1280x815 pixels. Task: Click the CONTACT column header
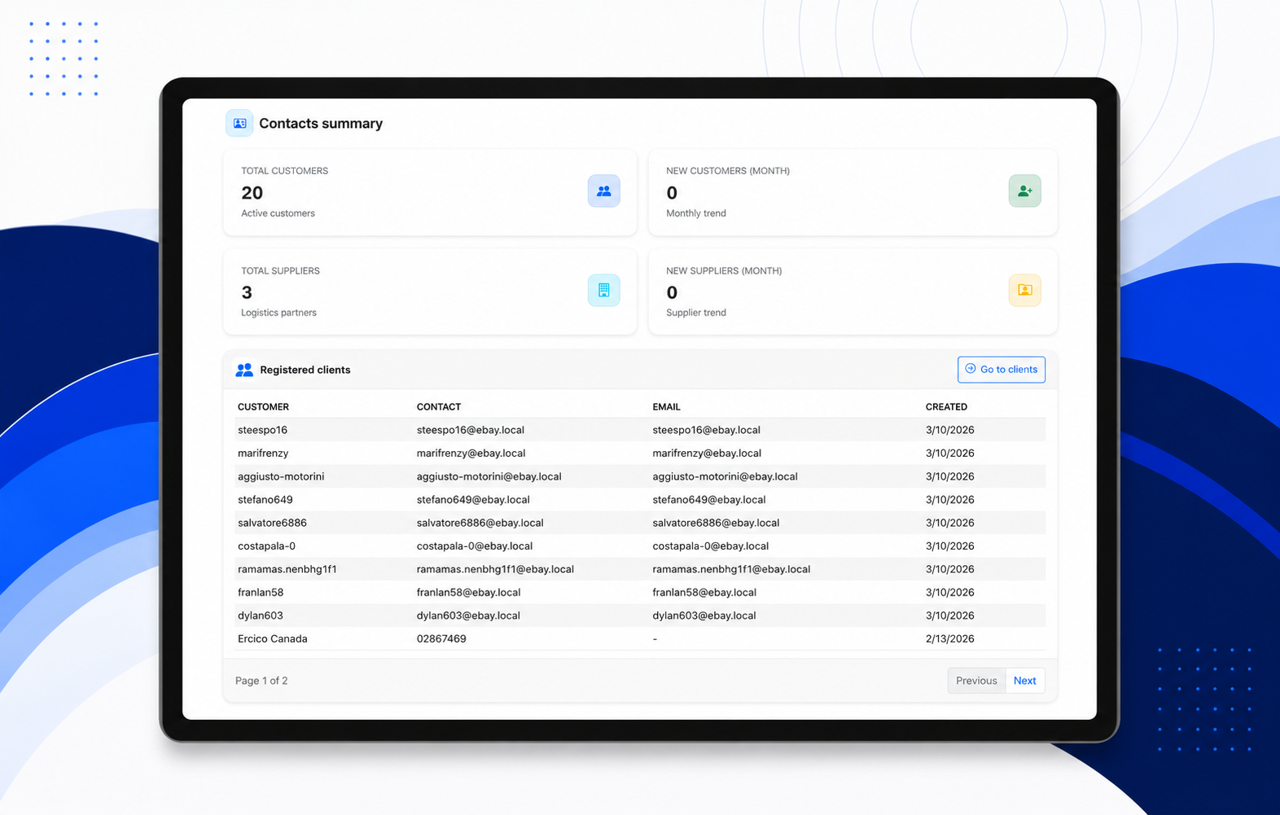click(x=439, y=407)
